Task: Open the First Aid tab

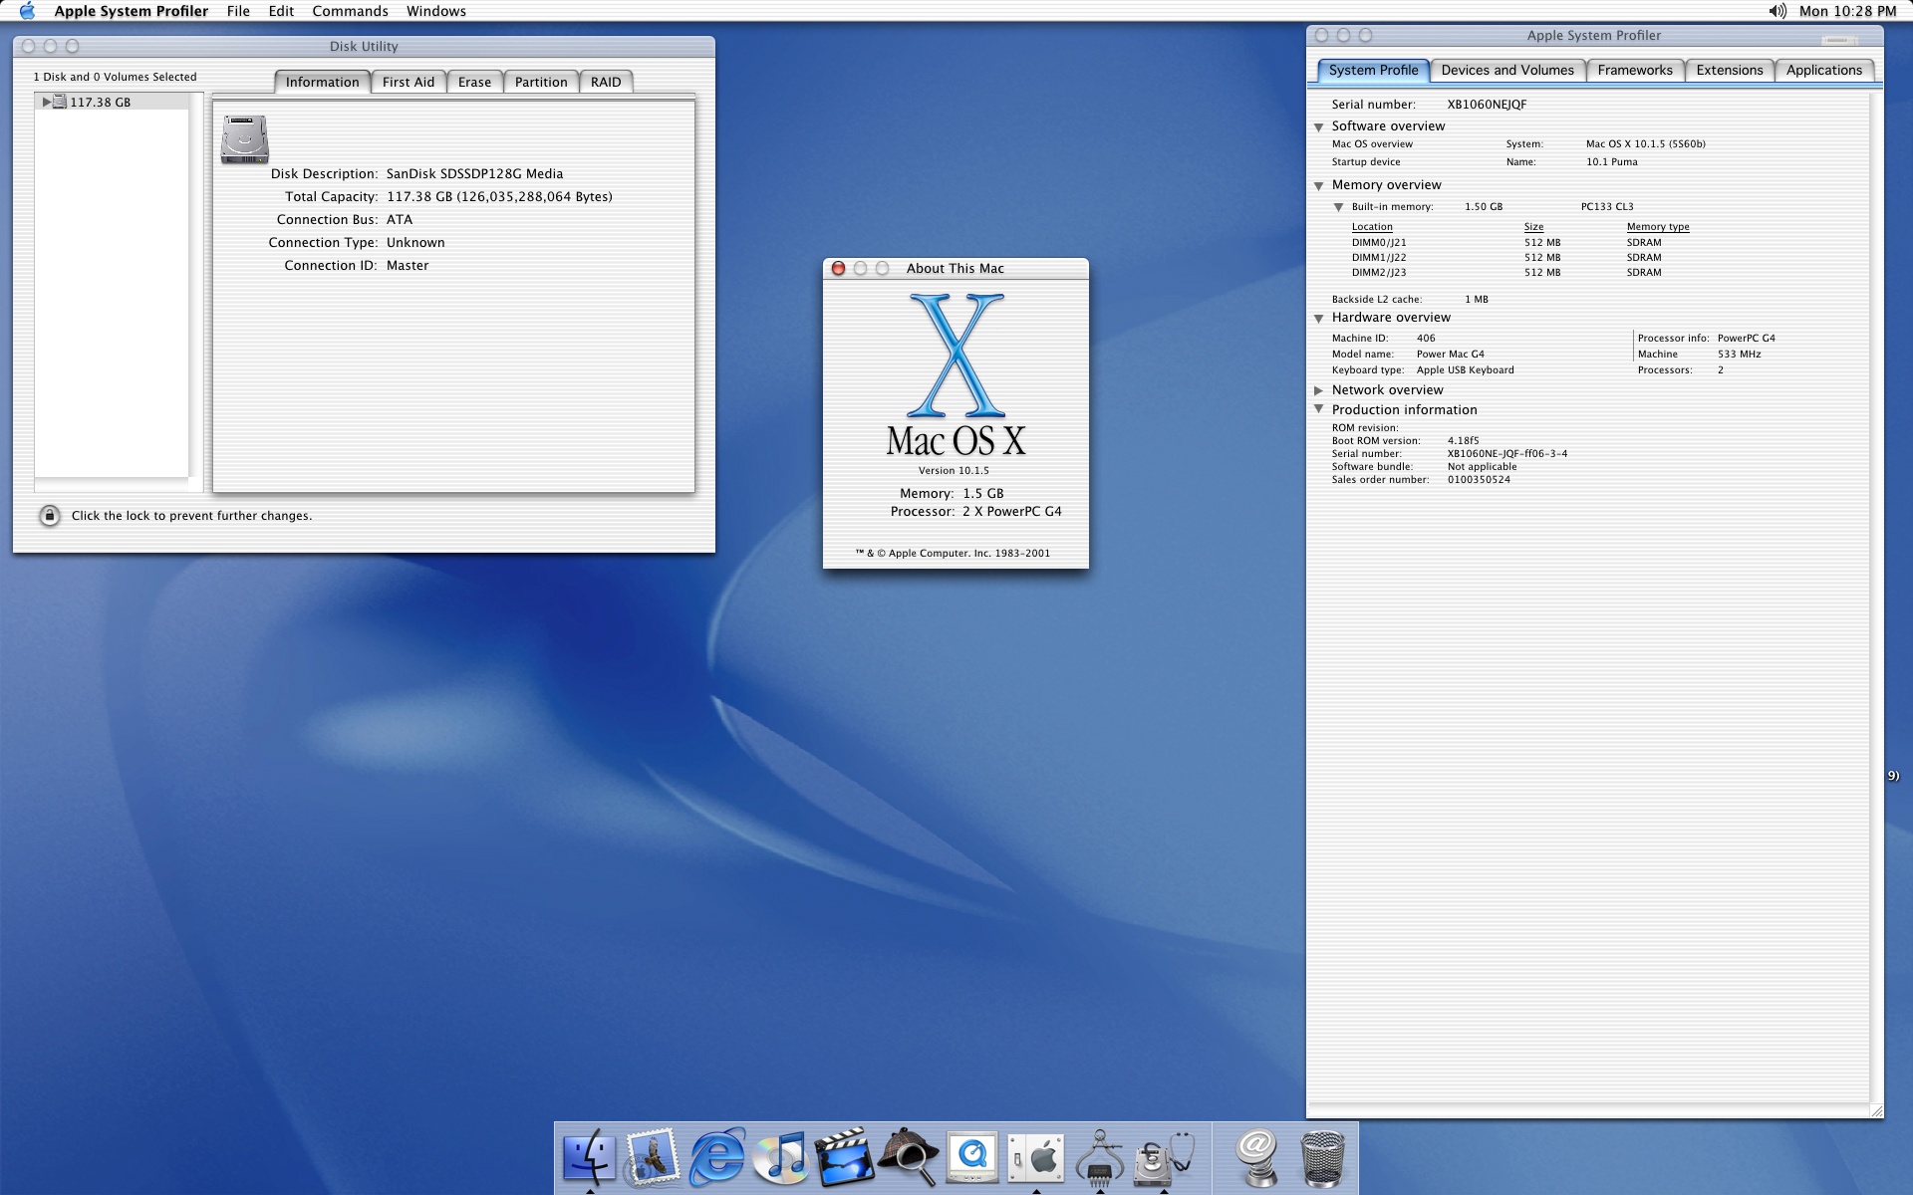Action: [408, 82]
